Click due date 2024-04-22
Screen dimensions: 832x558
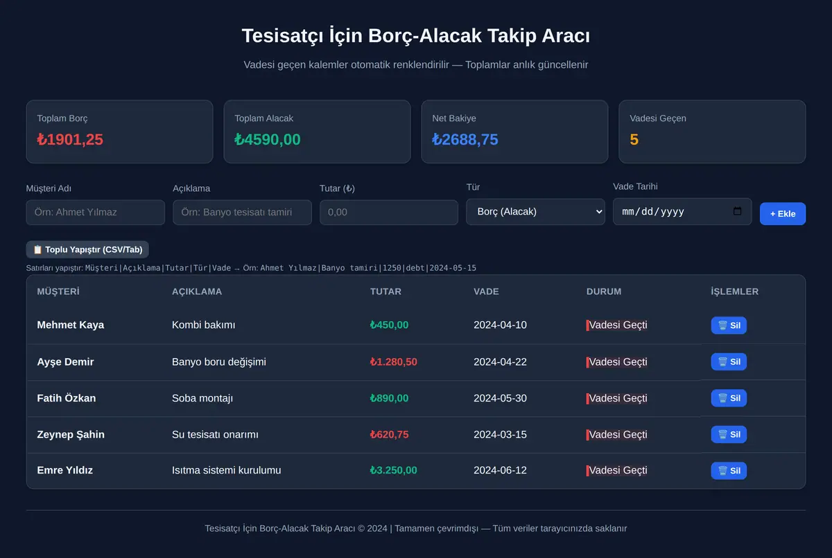coord(500,362)
